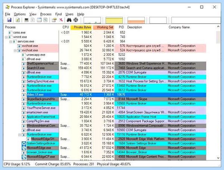
Task: Click the process icon beside browser_broker.exe
Action: click(x=24, y=152)
